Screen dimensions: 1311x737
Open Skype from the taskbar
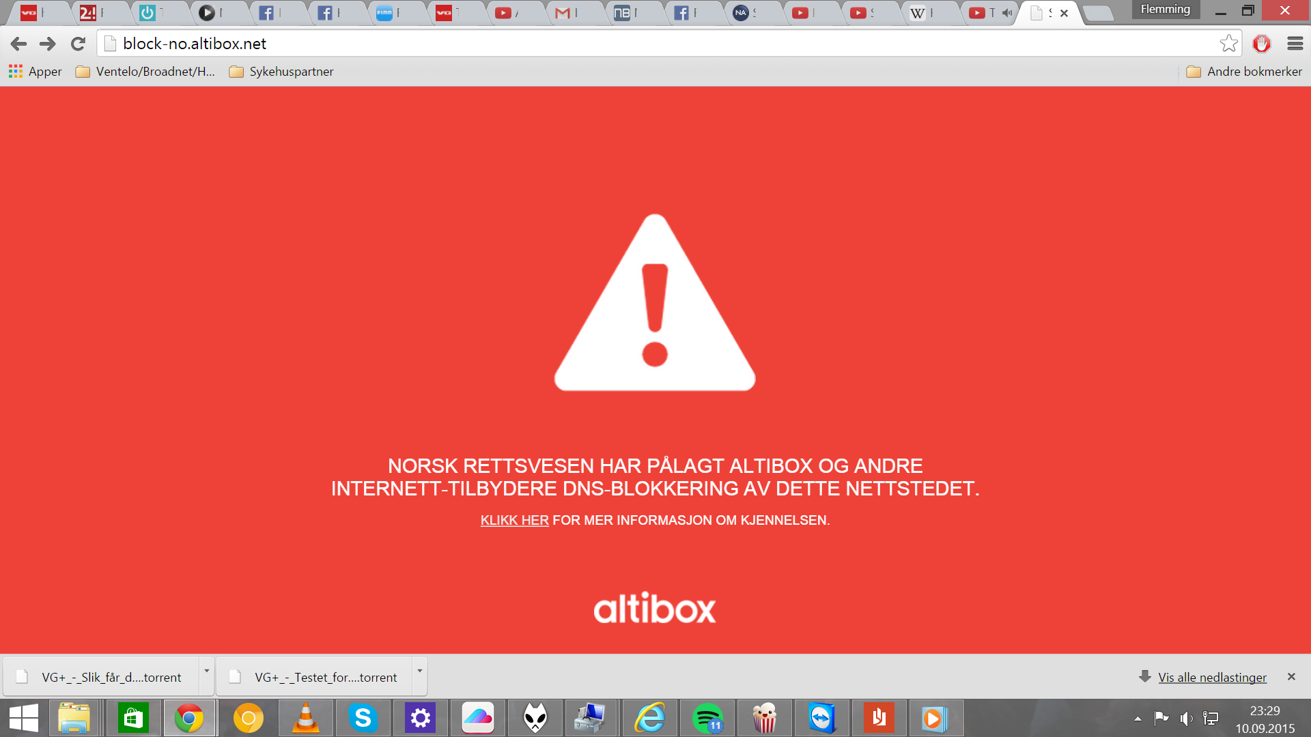363,719
